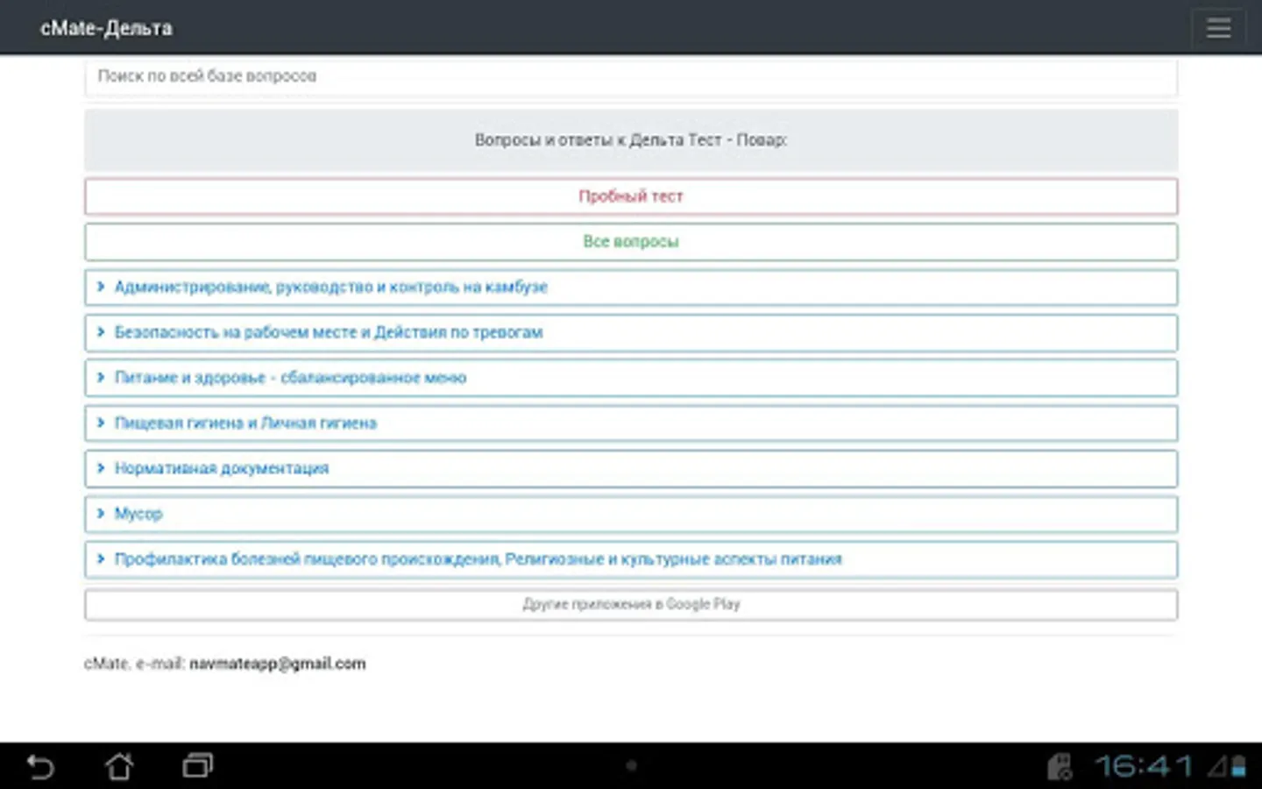
Task: Tap the signal strength status icon
Action: (x=1216, y=766)
